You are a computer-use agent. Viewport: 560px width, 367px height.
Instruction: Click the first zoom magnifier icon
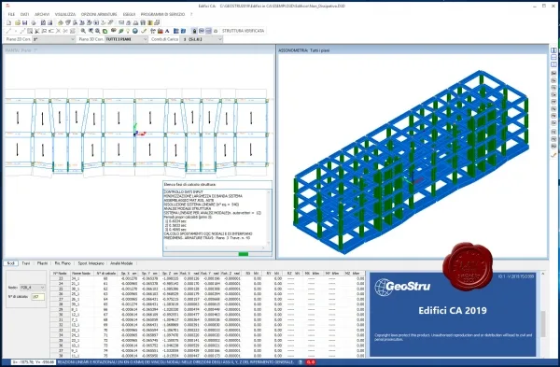83,31
